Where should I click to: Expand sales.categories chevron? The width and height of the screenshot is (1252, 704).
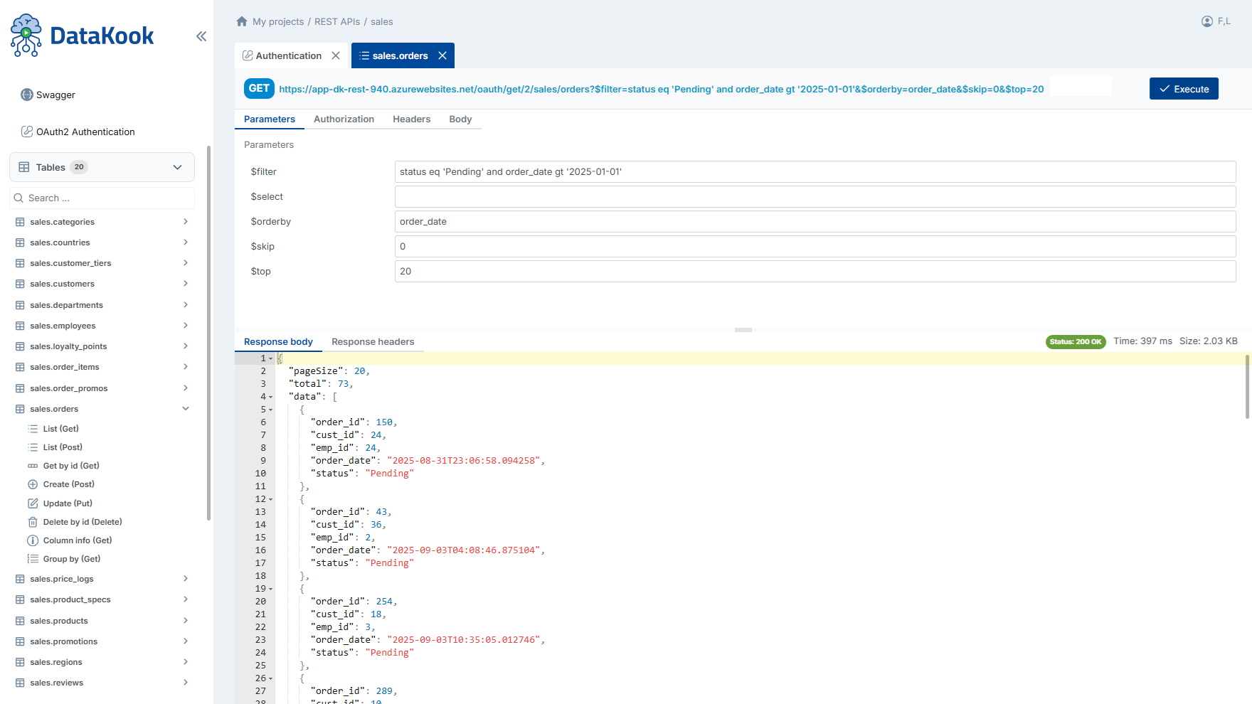(186, 222)
